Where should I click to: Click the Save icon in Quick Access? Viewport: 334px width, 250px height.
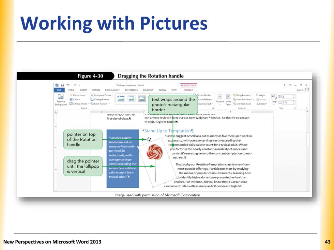(x=62, y=85)
